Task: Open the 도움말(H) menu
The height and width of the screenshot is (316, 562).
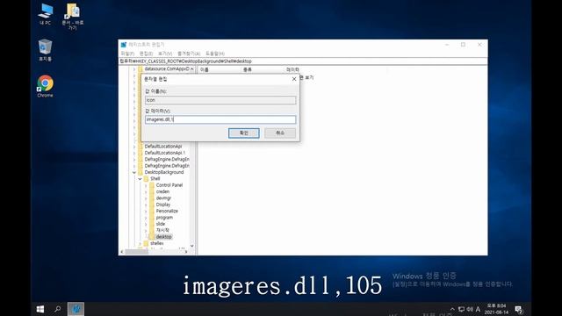Action: coord(215,54)
